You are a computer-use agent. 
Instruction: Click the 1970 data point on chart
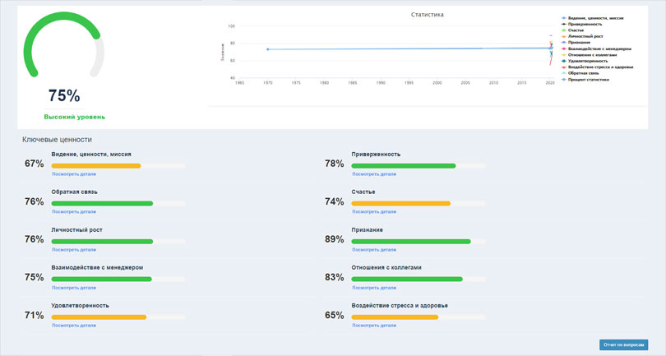coord(268,49)
